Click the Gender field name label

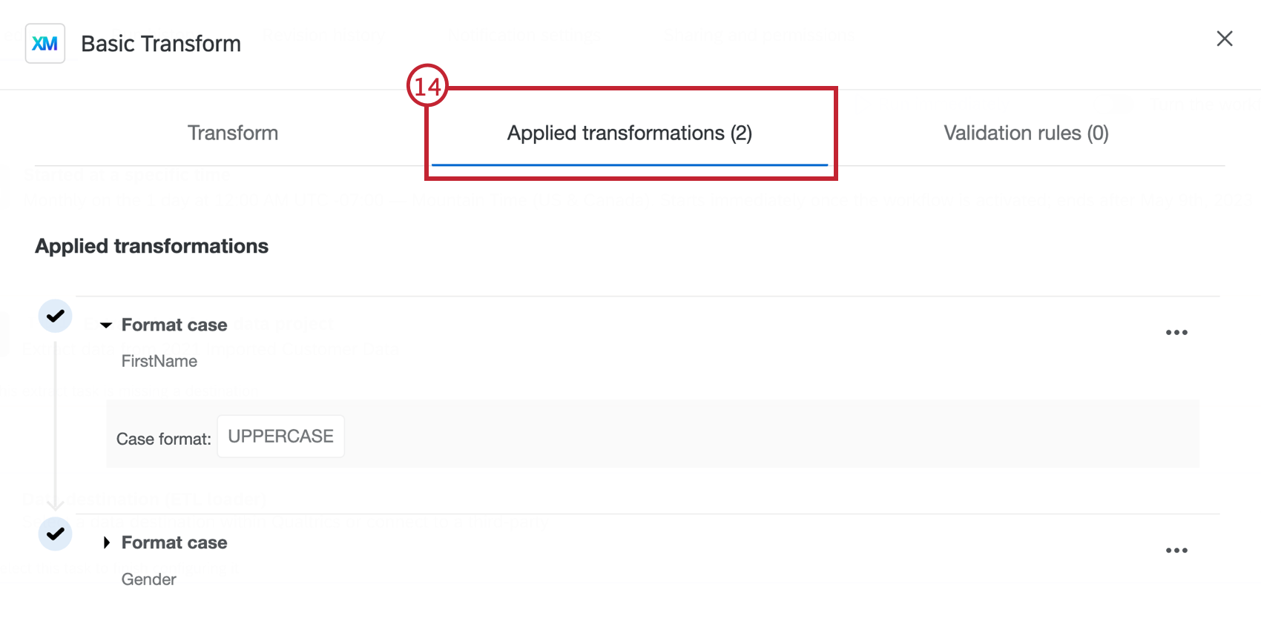(x=148, y=579)
